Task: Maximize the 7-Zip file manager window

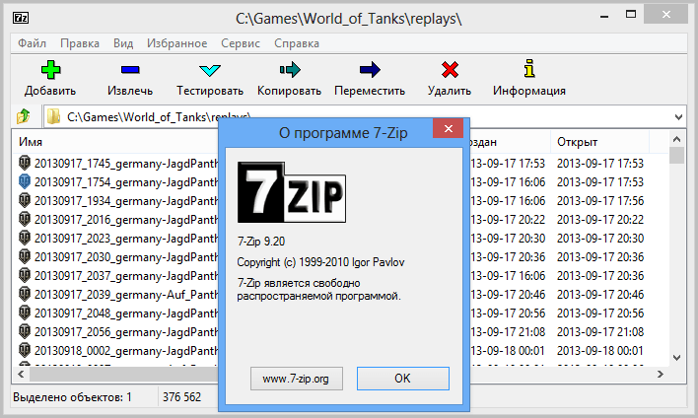Action: pyautogui.click(x=631, y=15)
